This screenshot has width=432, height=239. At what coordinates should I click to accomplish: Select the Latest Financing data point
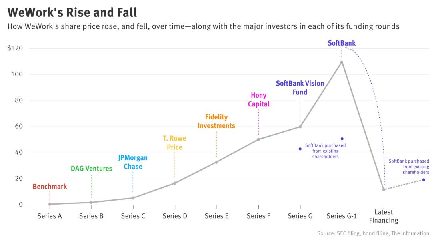(x=384, y=190)
